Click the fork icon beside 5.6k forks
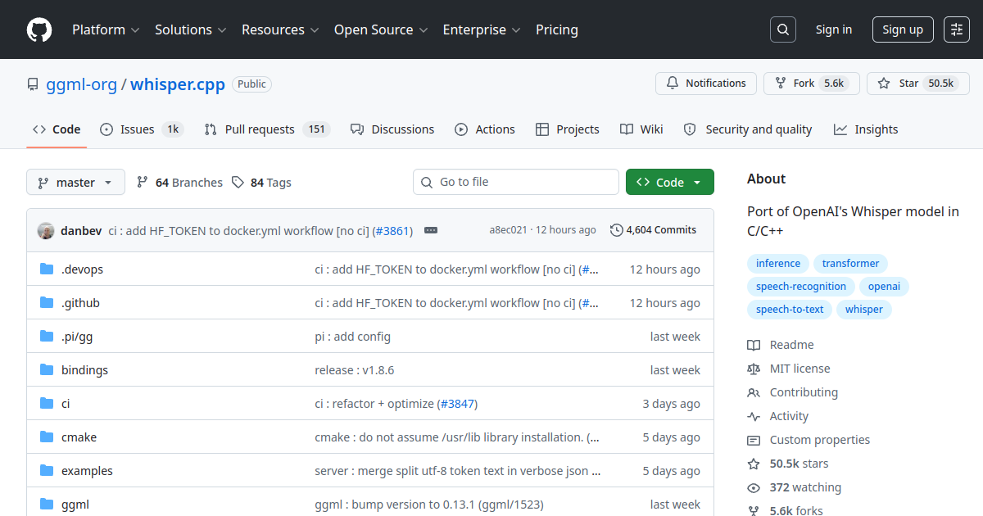Screen dimensions: 983x516 tap(754, 510)
